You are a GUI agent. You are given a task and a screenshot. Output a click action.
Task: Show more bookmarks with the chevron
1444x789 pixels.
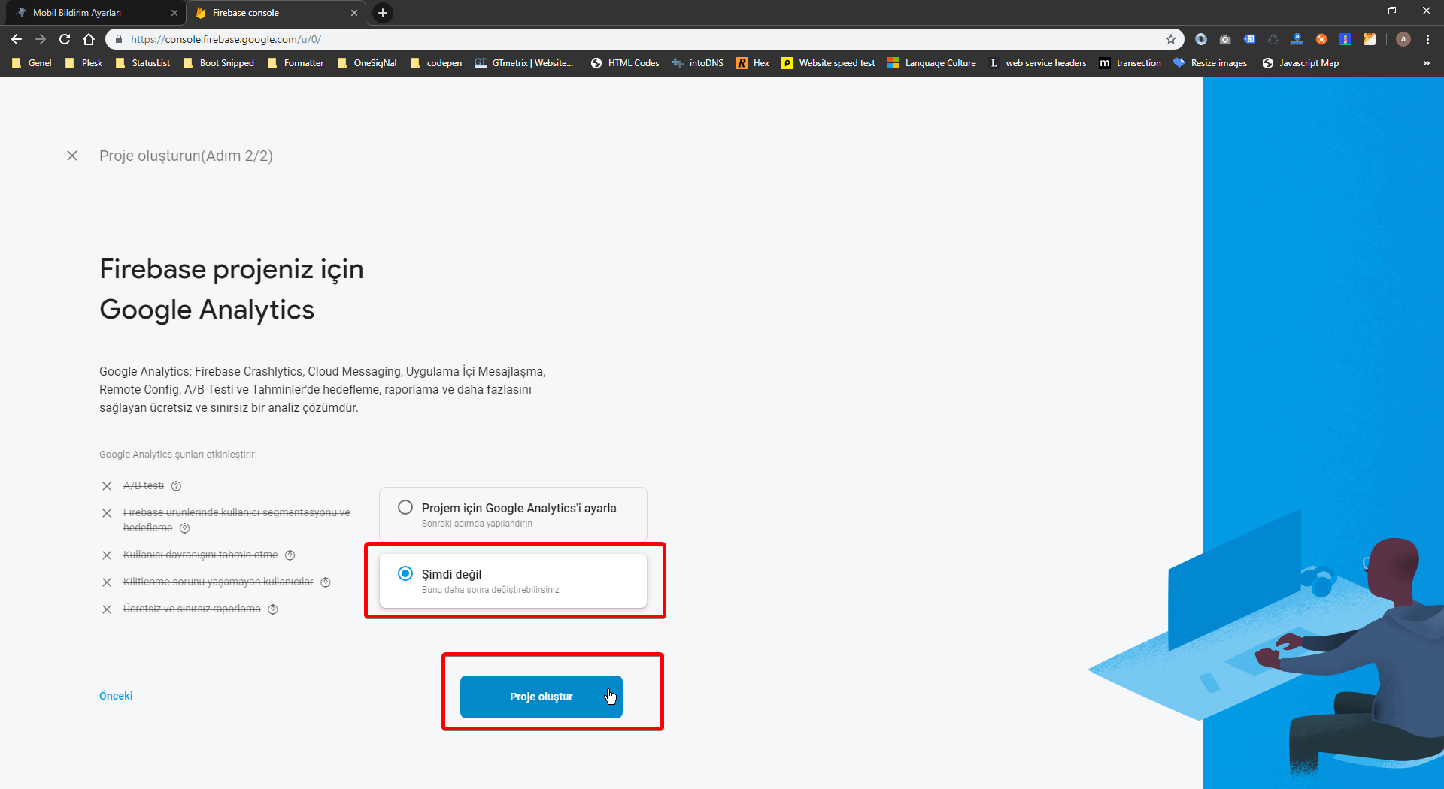point(1426,63)
